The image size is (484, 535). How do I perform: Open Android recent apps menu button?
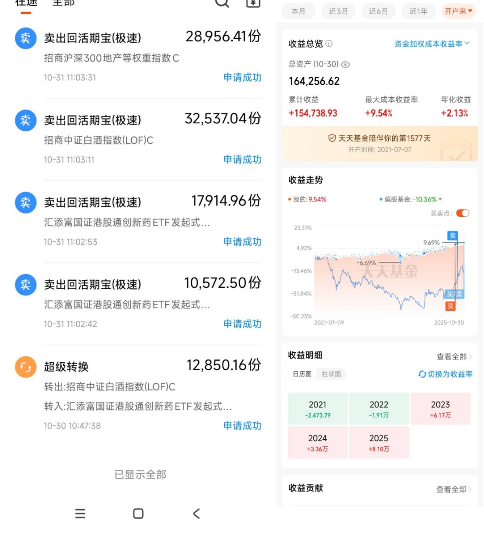80,514
